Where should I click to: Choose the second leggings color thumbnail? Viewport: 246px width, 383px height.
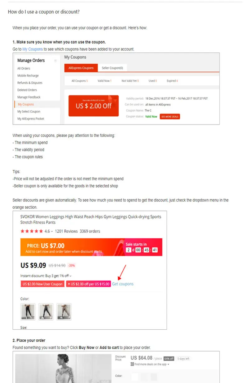46,312
